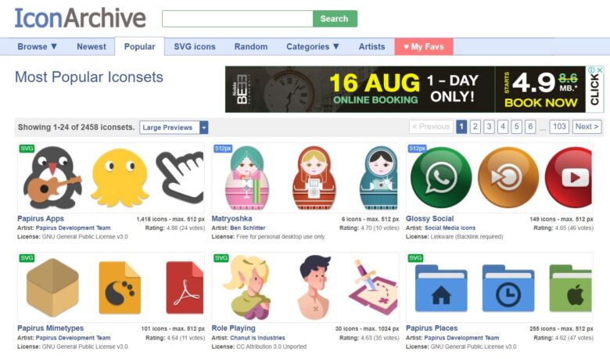Viewport: 610px width, 359px height.
Task: Switch to the Newest tab
Action: pos(91,47)
